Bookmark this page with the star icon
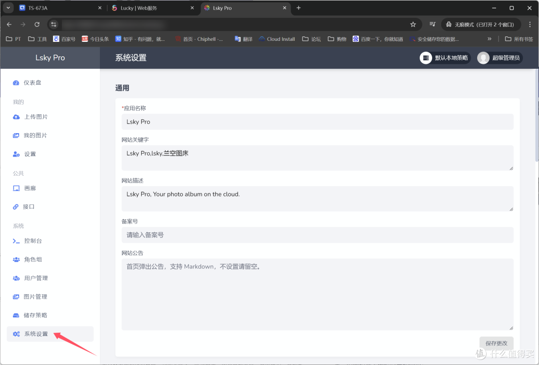The width and height of the screenshot is (539, 365). coord(413,24)
